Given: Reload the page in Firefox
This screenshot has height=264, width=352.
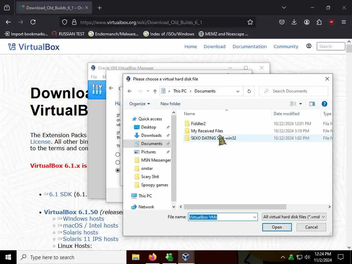Looking at the screenshot, I should coord(33,22).
